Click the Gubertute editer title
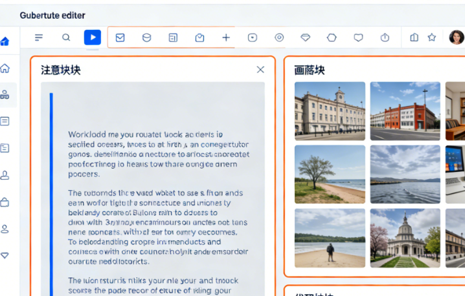465x296 pixels. tap(52, 16)
